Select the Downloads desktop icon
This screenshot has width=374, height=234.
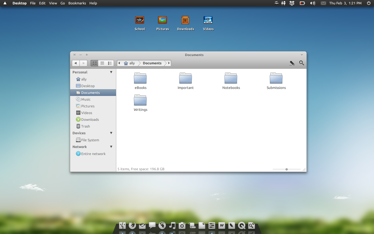click(186, 23)
